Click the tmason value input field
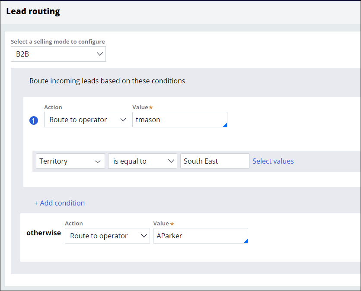The image size is (361, 291). coord(177,120)
